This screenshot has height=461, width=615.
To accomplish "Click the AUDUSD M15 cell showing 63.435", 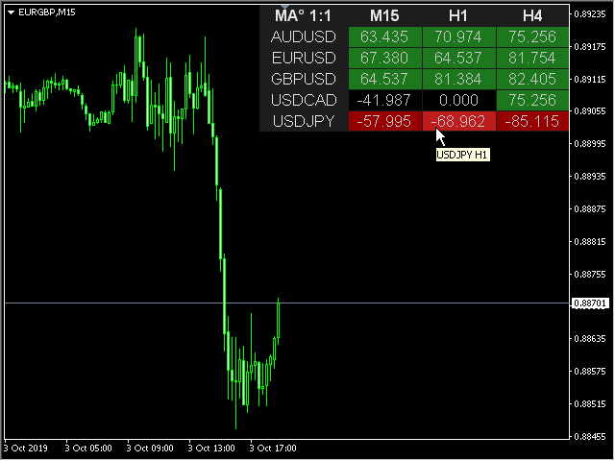I will point(384,36).
